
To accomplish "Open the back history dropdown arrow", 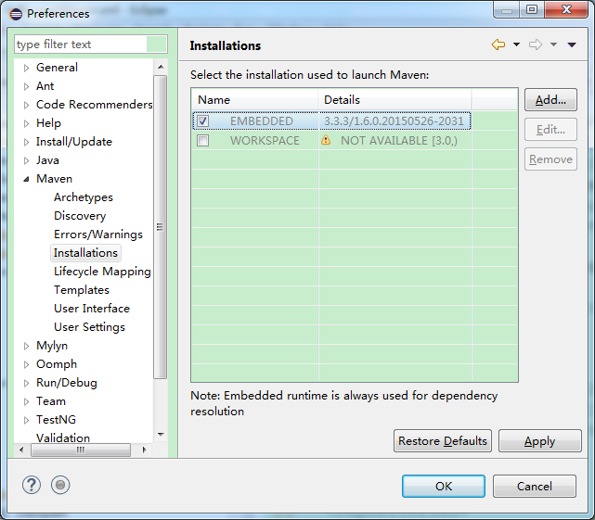I will [516, 44].
